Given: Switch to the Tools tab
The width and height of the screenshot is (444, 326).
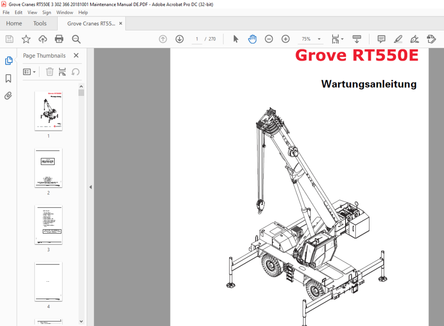Looking at the screenshot, I should pyautogui.click(x=39, y=23).
